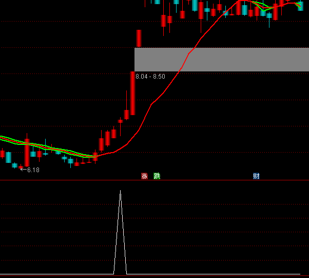
Task: Select the cyan candle at the chart's far right edge
Action: [300, 6]
